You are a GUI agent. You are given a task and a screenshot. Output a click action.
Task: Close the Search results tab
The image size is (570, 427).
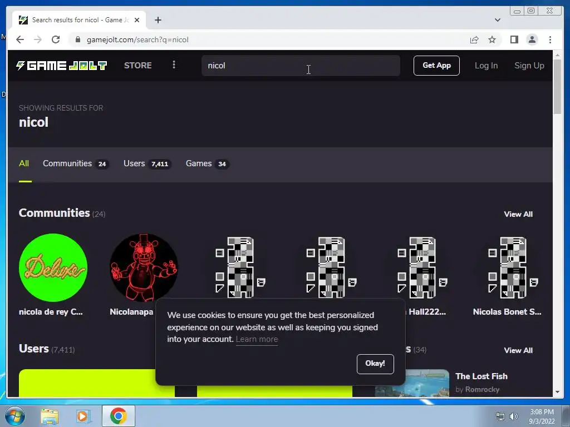click(137, 20)
